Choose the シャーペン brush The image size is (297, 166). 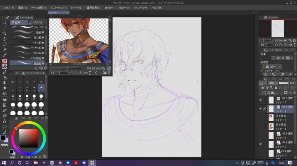[27, 27]
